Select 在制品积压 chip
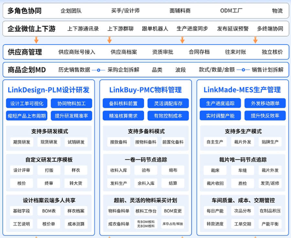The height and width of the screenshot is (238, 291). (270, 211)
